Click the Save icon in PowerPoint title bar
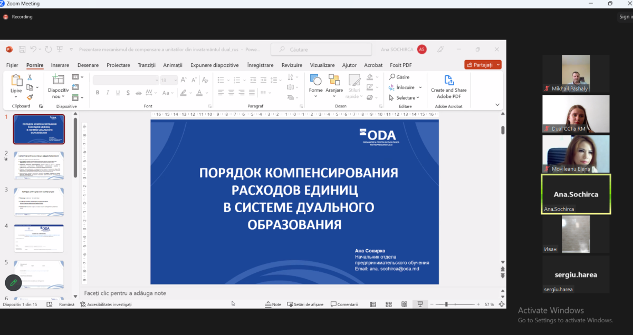Image resolution: width=633 pixels, height=335 pixels. tap(22, 49)
